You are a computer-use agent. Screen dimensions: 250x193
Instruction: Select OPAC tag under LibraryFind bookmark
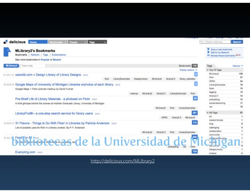point(165,117)
